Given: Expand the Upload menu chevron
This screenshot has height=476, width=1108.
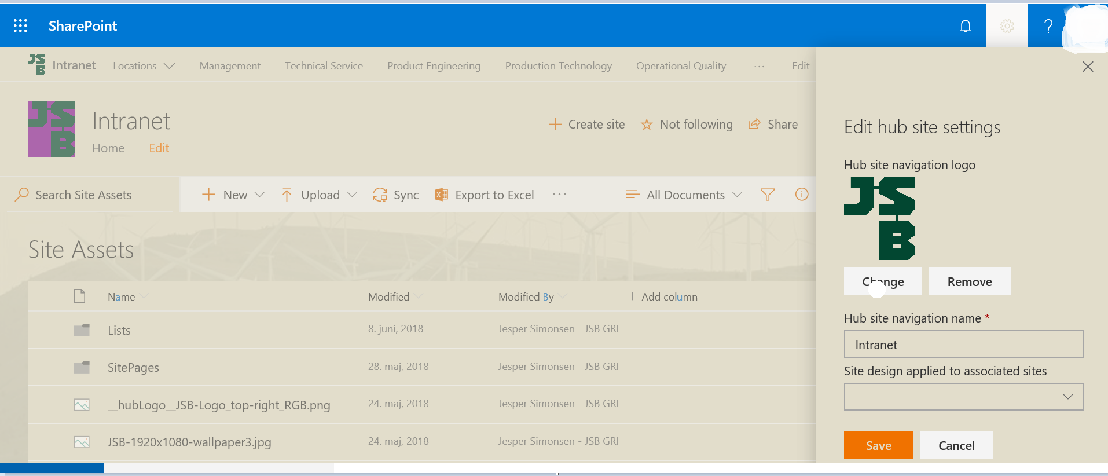Looking at the screenshot, I should point(352,195).
